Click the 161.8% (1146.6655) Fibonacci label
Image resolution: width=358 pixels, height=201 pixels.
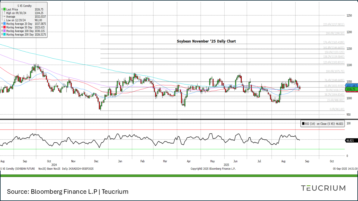[334, 48]
